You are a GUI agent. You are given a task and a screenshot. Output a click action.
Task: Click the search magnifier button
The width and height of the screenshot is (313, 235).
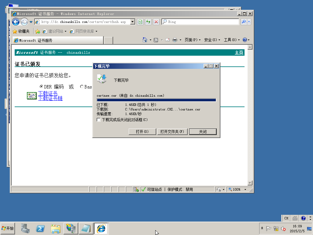(244, 22)
